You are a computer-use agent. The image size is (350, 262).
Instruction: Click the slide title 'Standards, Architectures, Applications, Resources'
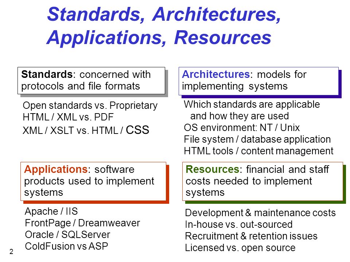(x=164, y=26)
